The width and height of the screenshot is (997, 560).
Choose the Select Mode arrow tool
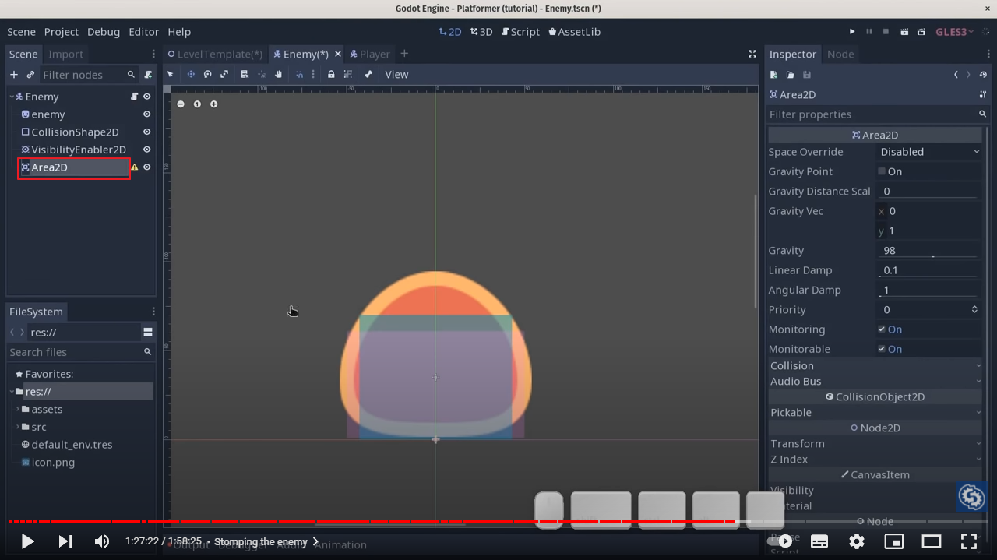click(171, 75)
